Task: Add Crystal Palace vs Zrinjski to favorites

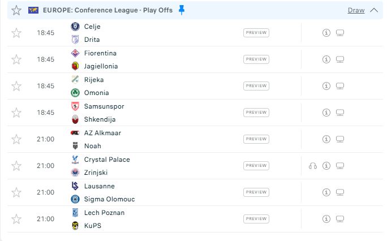Action: [16, 166]
